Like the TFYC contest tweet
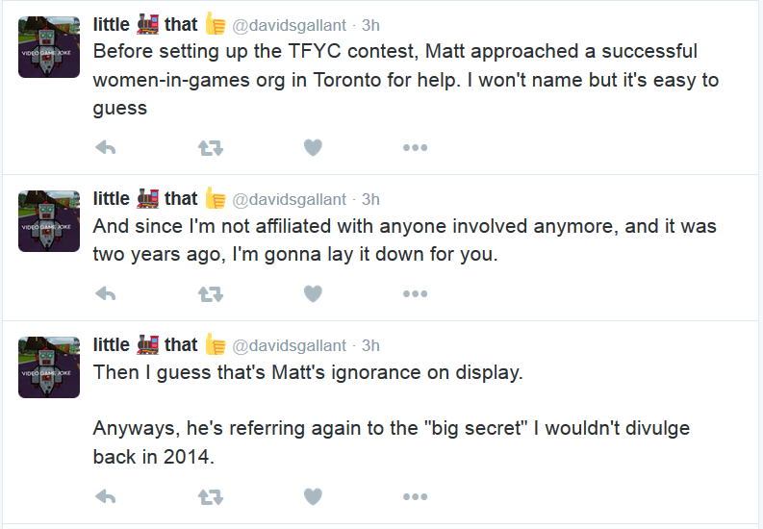 click(313, 147)
